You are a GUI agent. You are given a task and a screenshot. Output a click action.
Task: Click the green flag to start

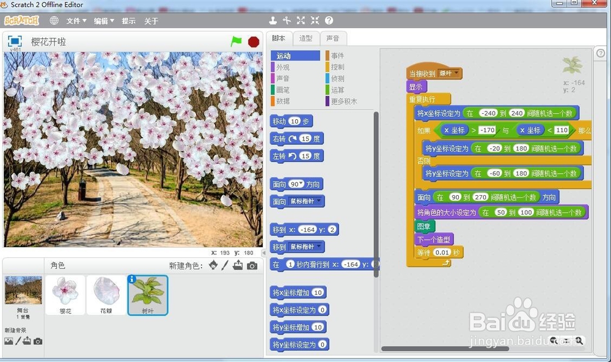236,42
